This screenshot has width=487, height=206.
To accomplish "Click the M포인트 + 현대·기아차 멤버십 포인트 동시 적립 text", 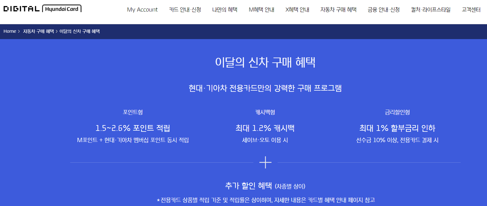I will (x=133, y=140).
